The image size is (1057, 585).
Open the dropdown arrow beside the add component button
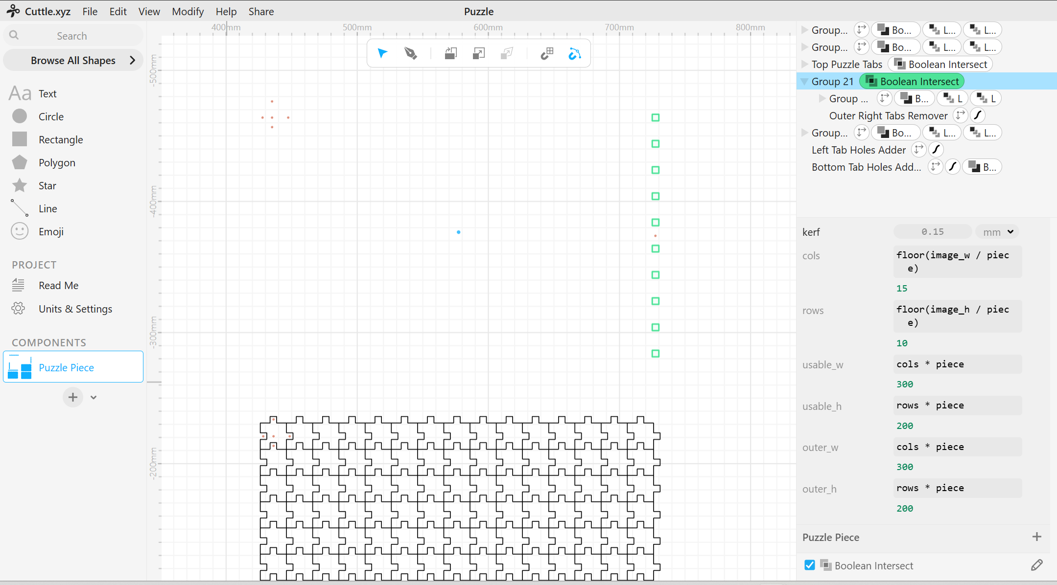coord(94,397)
